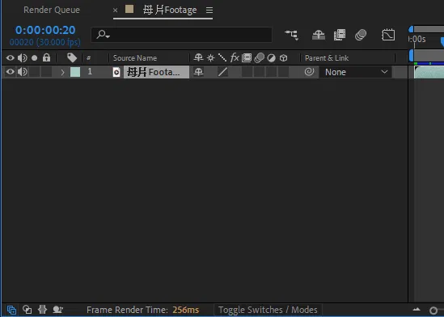
Task: Click in the layer search field
Action: click(181, 35)
